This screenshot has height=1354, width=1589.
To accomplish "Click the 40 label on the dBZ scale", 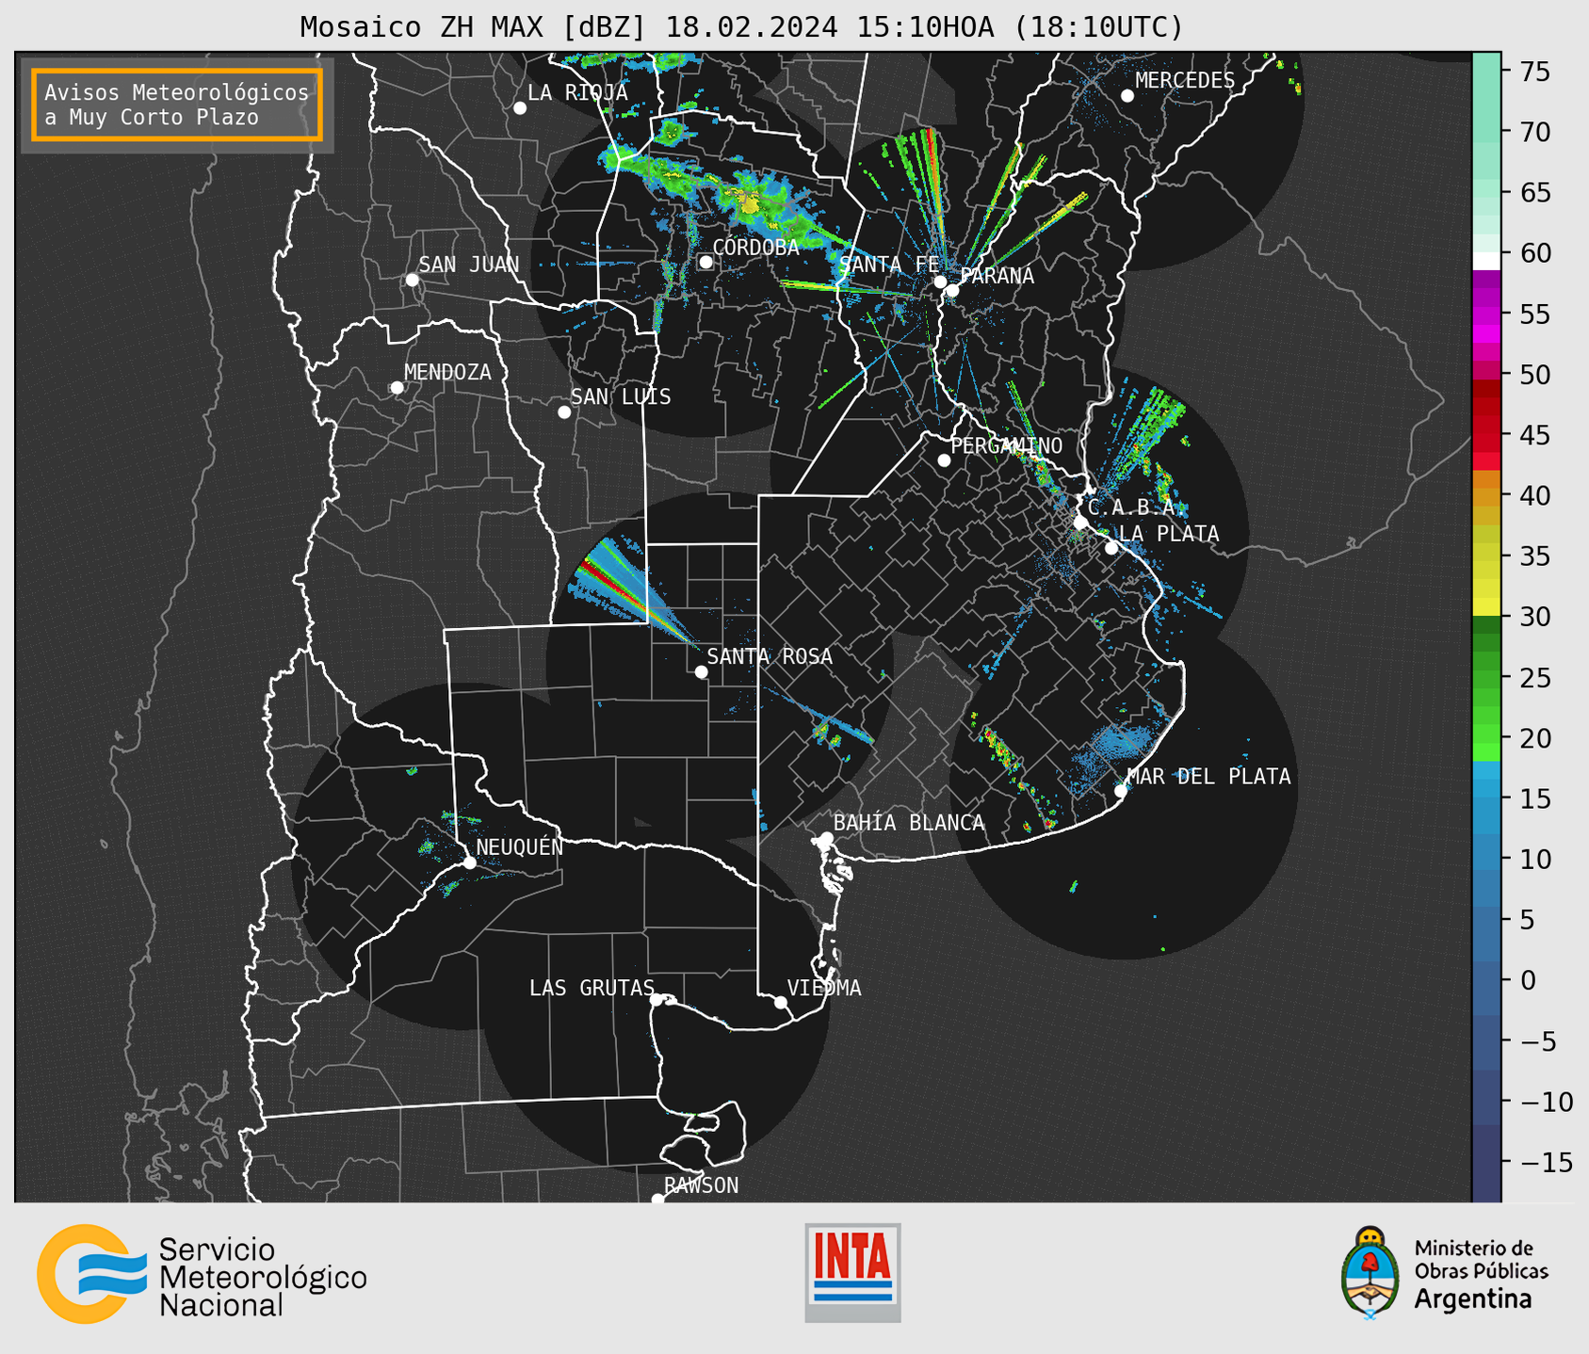I will tap(1533, 496).
